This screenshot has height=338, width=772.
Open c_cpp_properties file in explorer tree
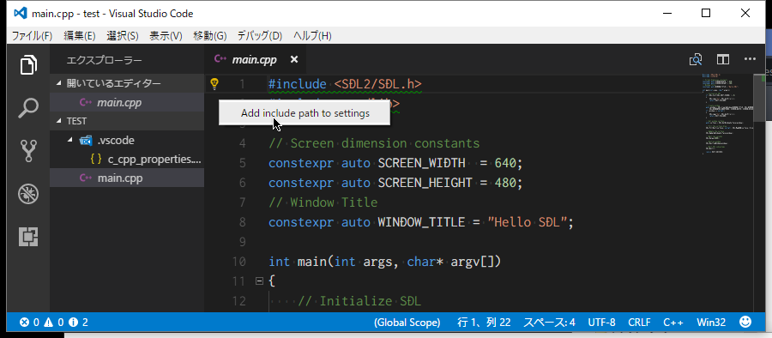(146, 160)
